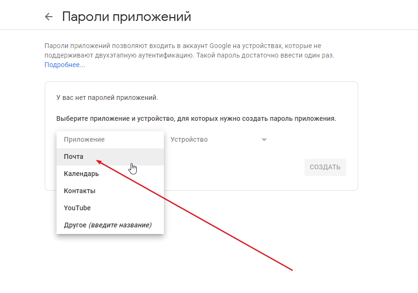Click the Приложение header in dropdown list
This screenshot has width=418, height=293.
click(110, 139)
